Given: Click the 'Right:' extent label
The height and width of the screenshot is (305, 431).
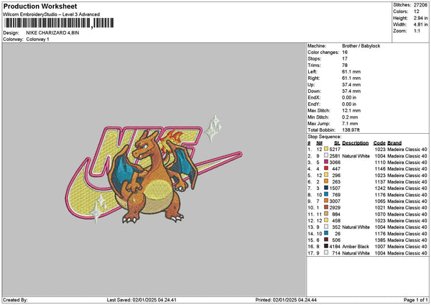Looking at the screenshot, I should pyautogui.click(x=314, y=78).
